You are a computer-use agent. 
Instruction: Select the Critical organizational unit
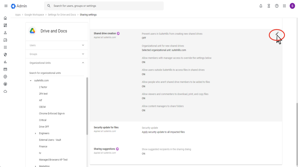[x=43, y=120]
